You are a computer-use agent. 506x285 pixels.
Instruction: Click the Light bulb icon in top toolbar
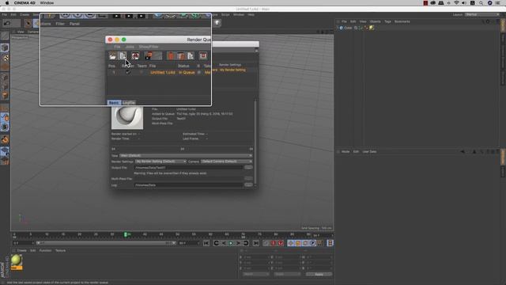217,23
